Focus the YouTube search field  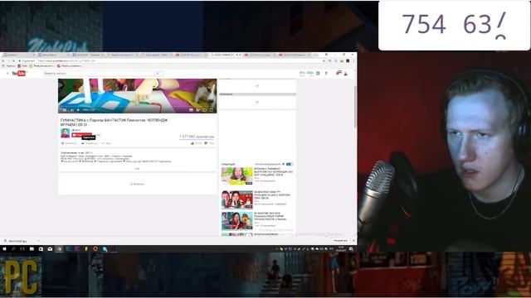tap(98, 74)
